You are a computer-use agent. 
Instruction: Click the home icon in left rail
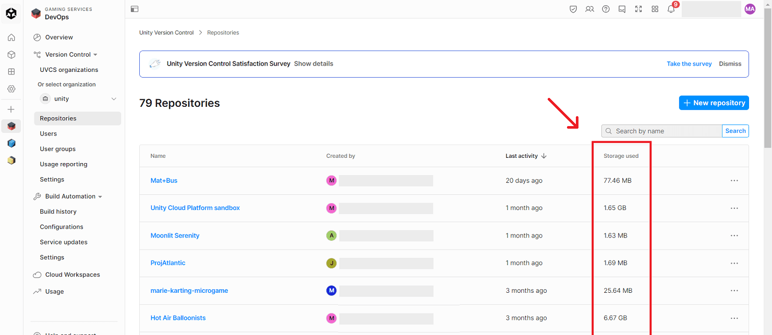[11, 38]
